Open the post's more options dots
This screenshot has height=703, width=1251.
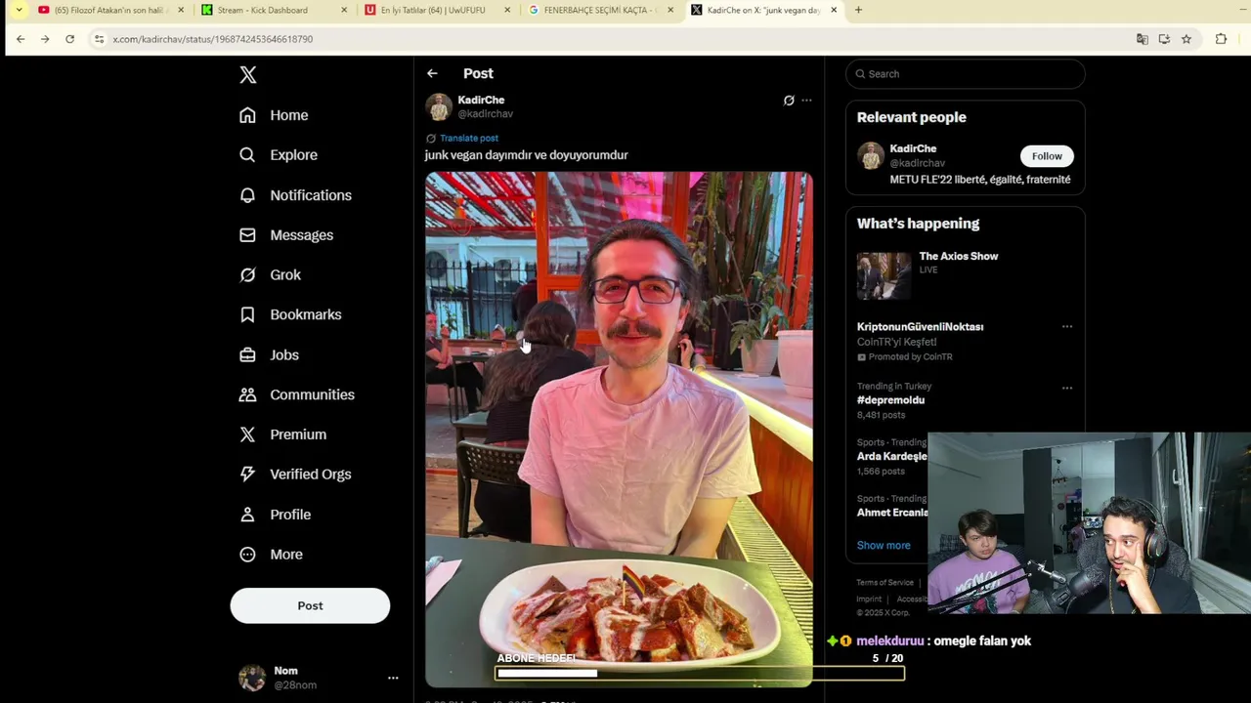click(x=806, y=101)
